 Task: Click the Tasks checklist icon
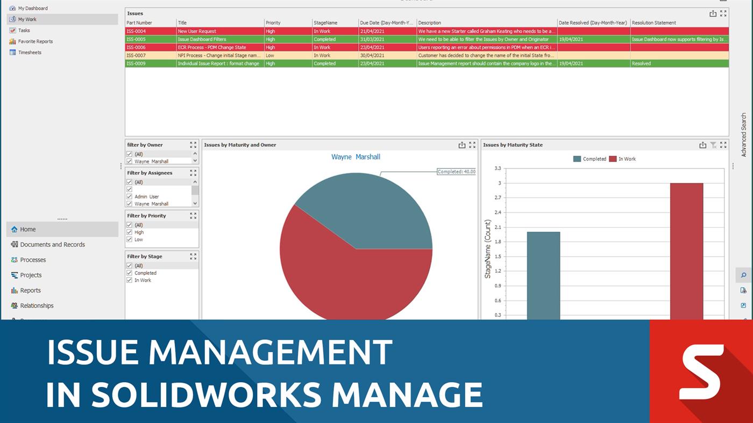[x=13, y=31]
